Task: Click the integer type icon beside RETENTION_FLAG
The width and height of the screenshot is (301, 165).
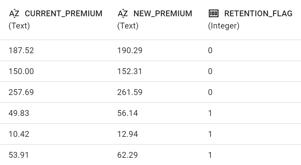Action: pos(213,13)
